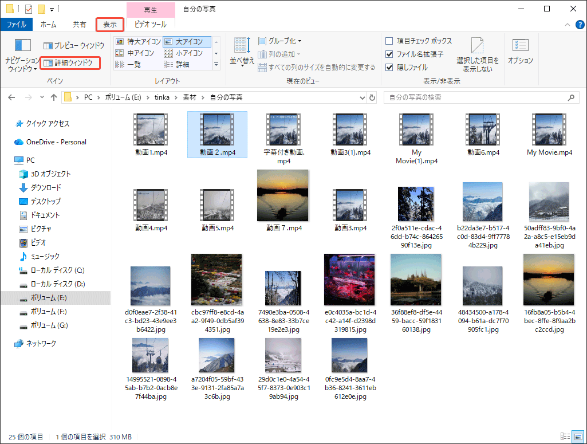Collapse the PC tree in the sidebar

pyautogui.click(x=9, y=160)
